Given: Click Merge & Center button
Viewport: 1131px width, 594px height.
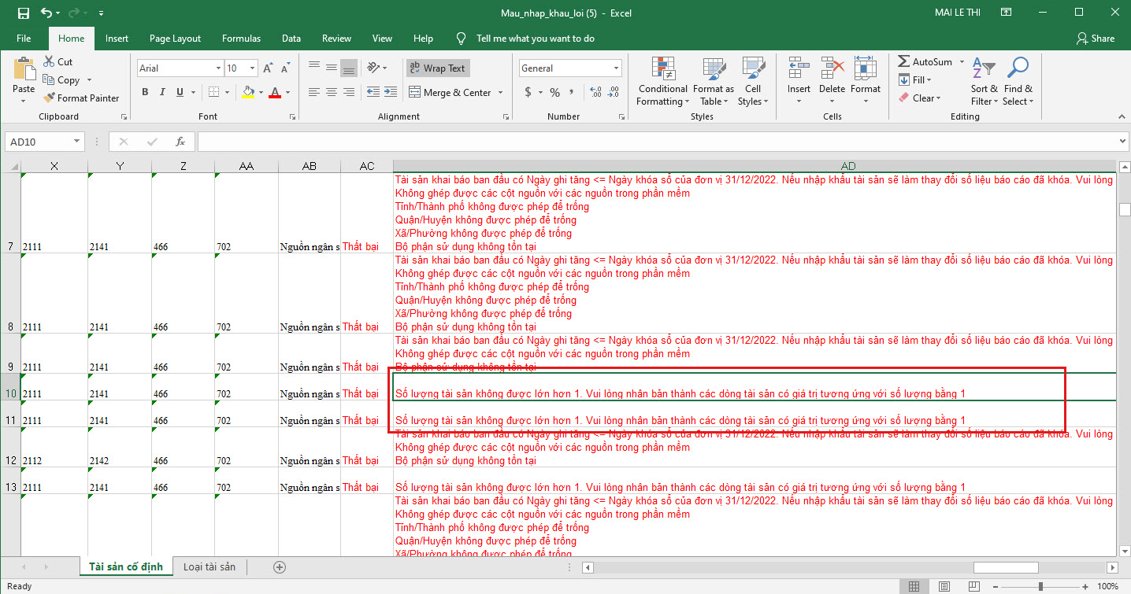Looking at the screenshot, I should pyautogui.click(x=449, y=93).
